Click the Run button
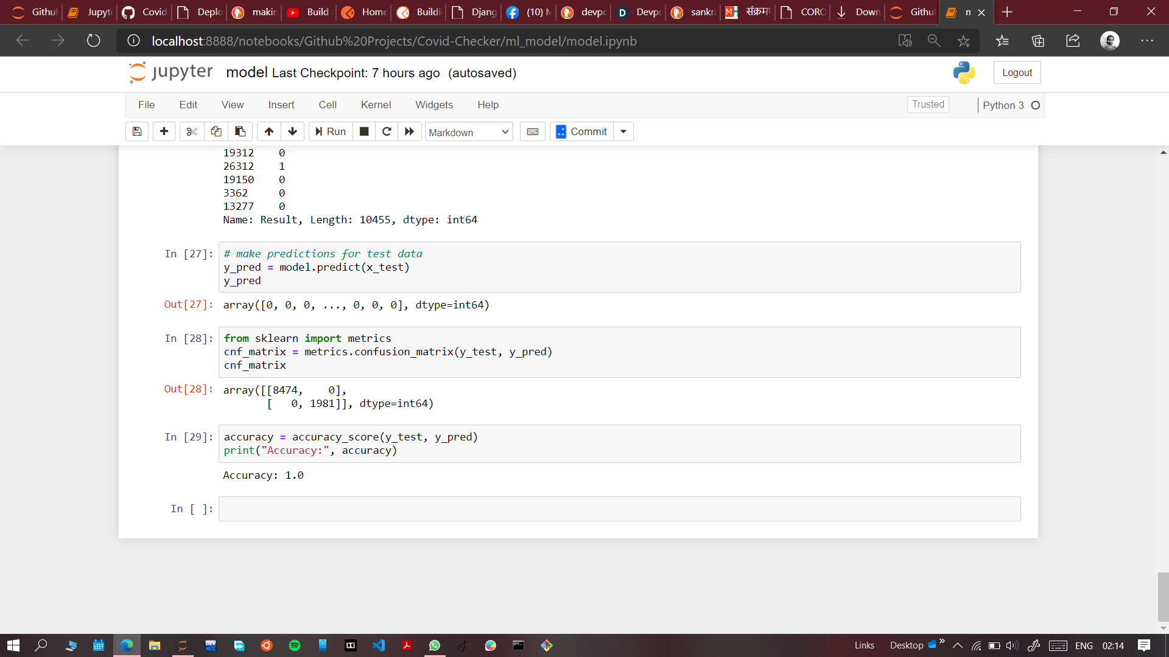 [x=331, y=131]
